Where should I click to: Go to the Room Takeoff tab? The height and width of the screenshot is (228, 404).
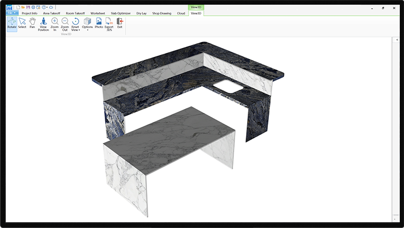pyautogui.click(x=76, y=13)
